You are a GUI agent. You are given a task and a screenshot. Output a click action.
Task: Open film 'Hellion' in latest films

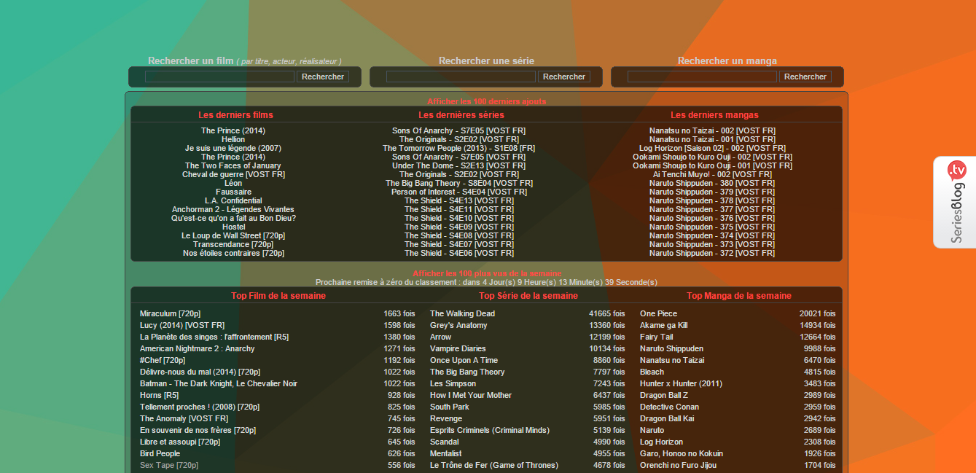[x=233, y=139]
